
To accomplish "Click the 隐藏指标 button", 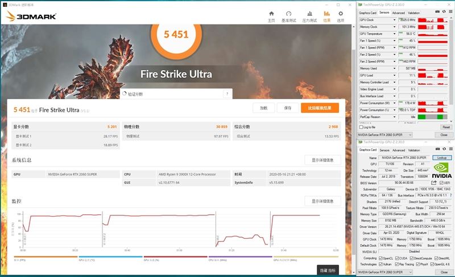I will 328,270.
